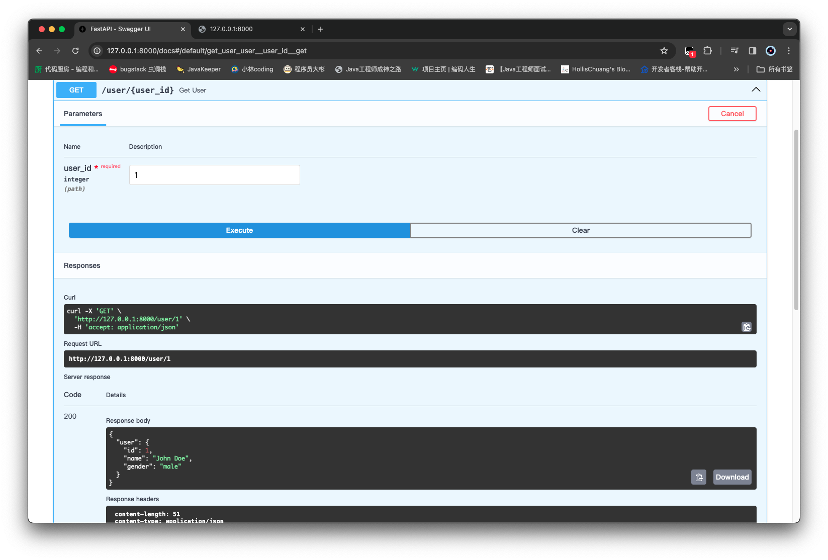The image size is (828, 560).
Task: Click the Execute button
Action: pos(239,230)
